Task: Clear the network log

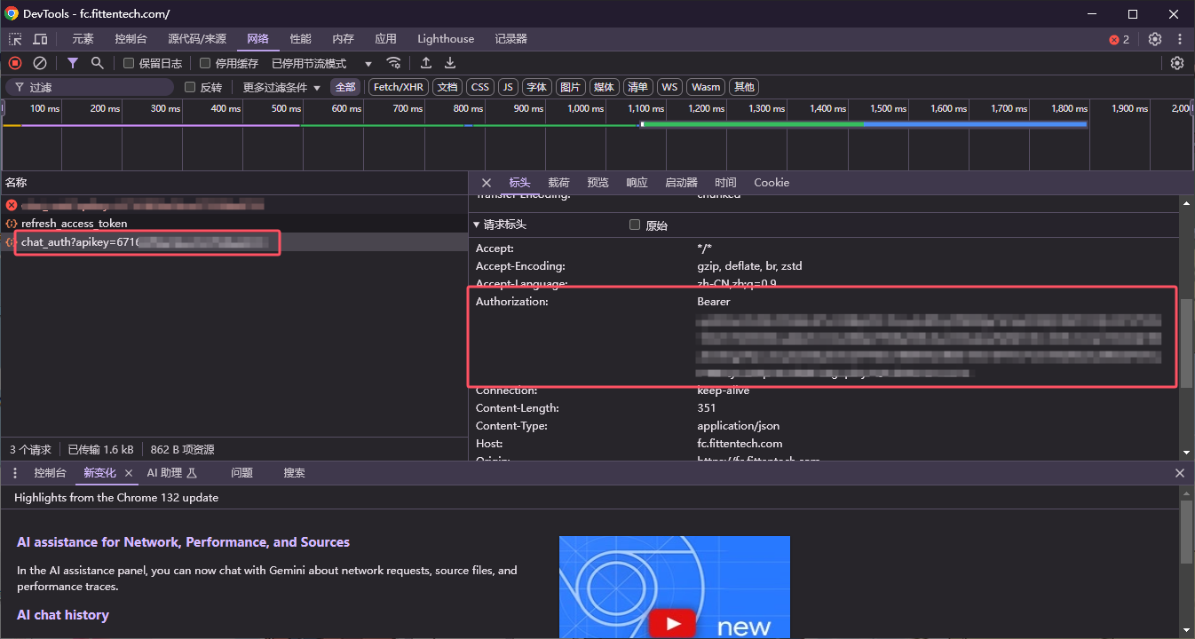Action: point(40,63)
